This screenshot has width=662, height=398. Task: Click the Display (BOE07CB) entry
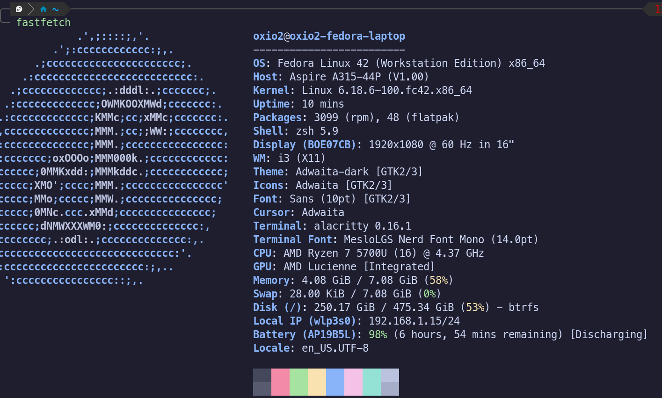click(x=384, y=145)
